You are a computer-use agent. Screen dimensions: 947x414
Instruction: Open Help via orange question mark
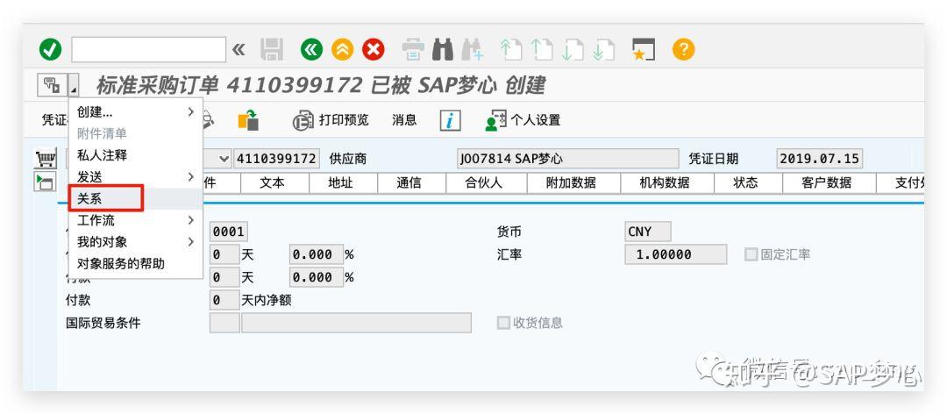pos(683,50)
